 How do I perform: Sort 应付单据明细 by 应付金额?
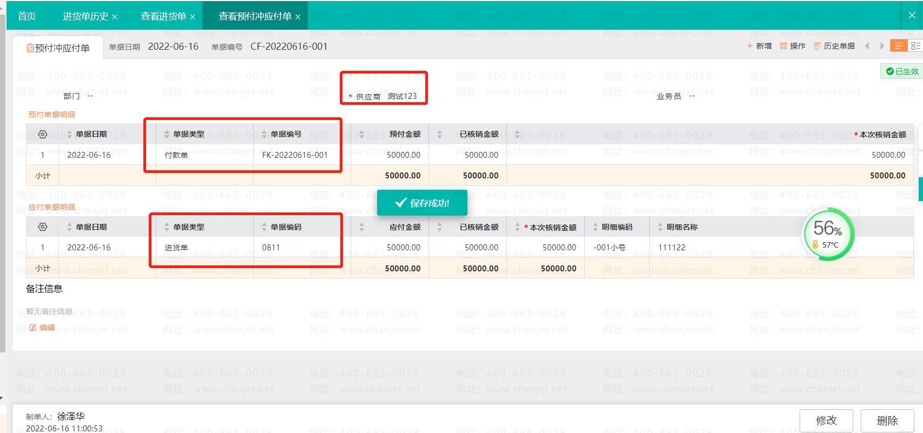361,227
